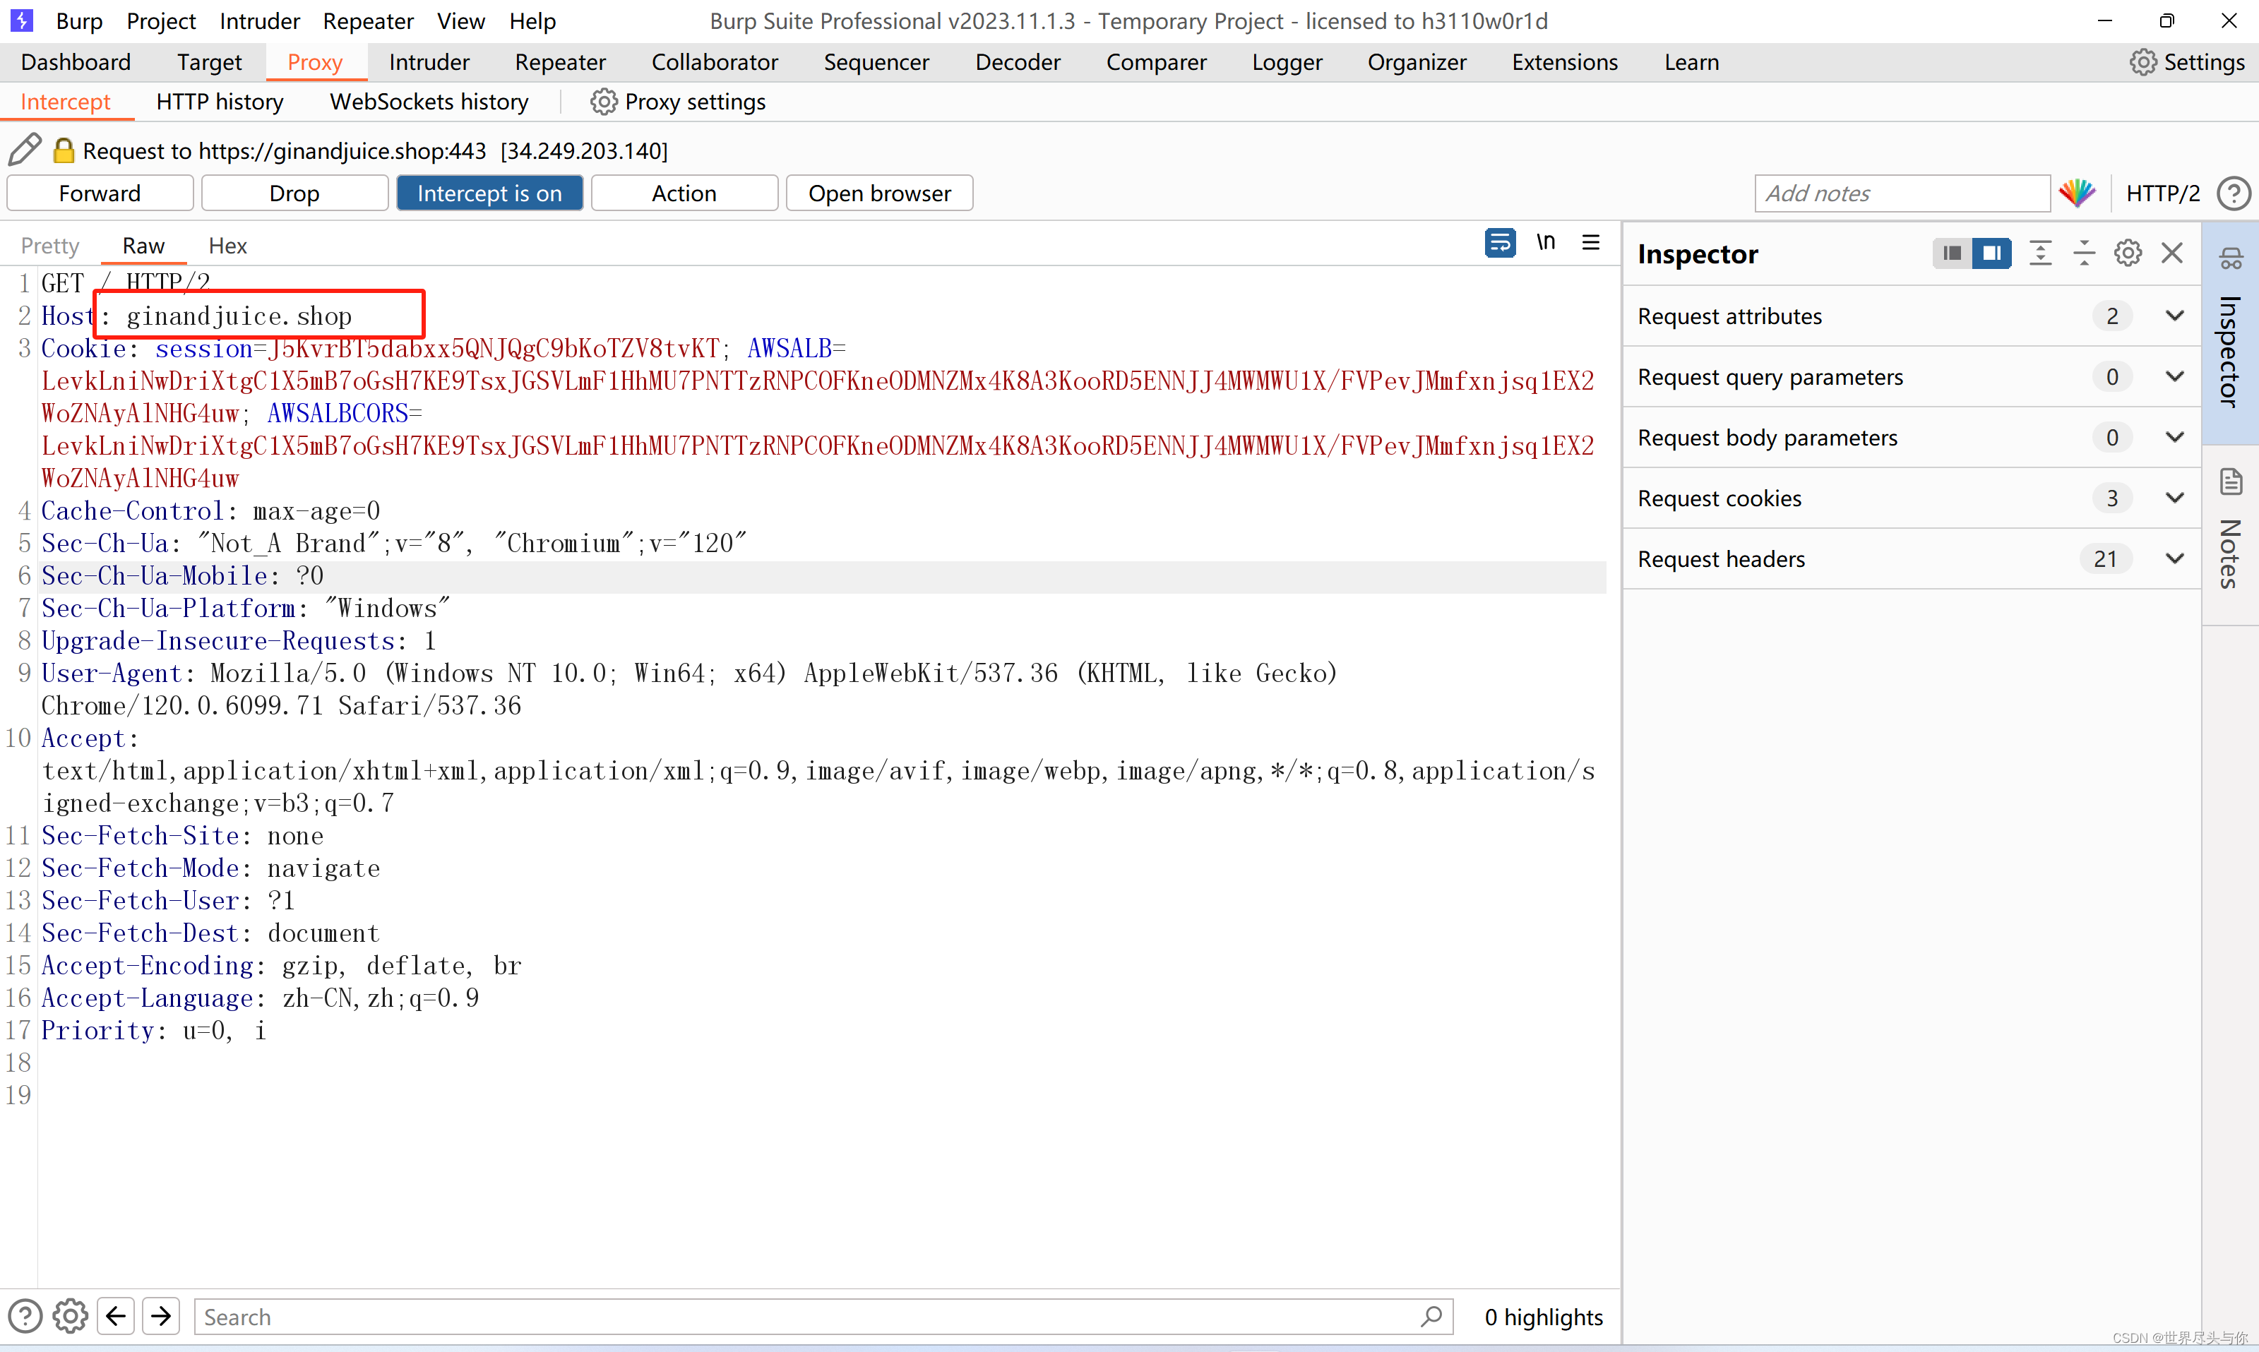Switch to the Dashboard tab
Screen dimensions: 2259x1352
[x=76, y=62]
